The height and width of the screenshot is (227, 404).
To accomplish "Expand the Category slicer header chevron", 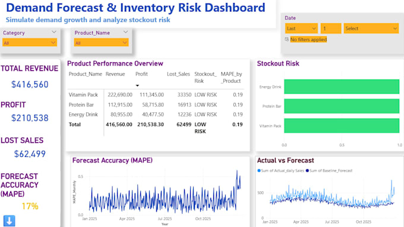I will click(x=54, y=32).
